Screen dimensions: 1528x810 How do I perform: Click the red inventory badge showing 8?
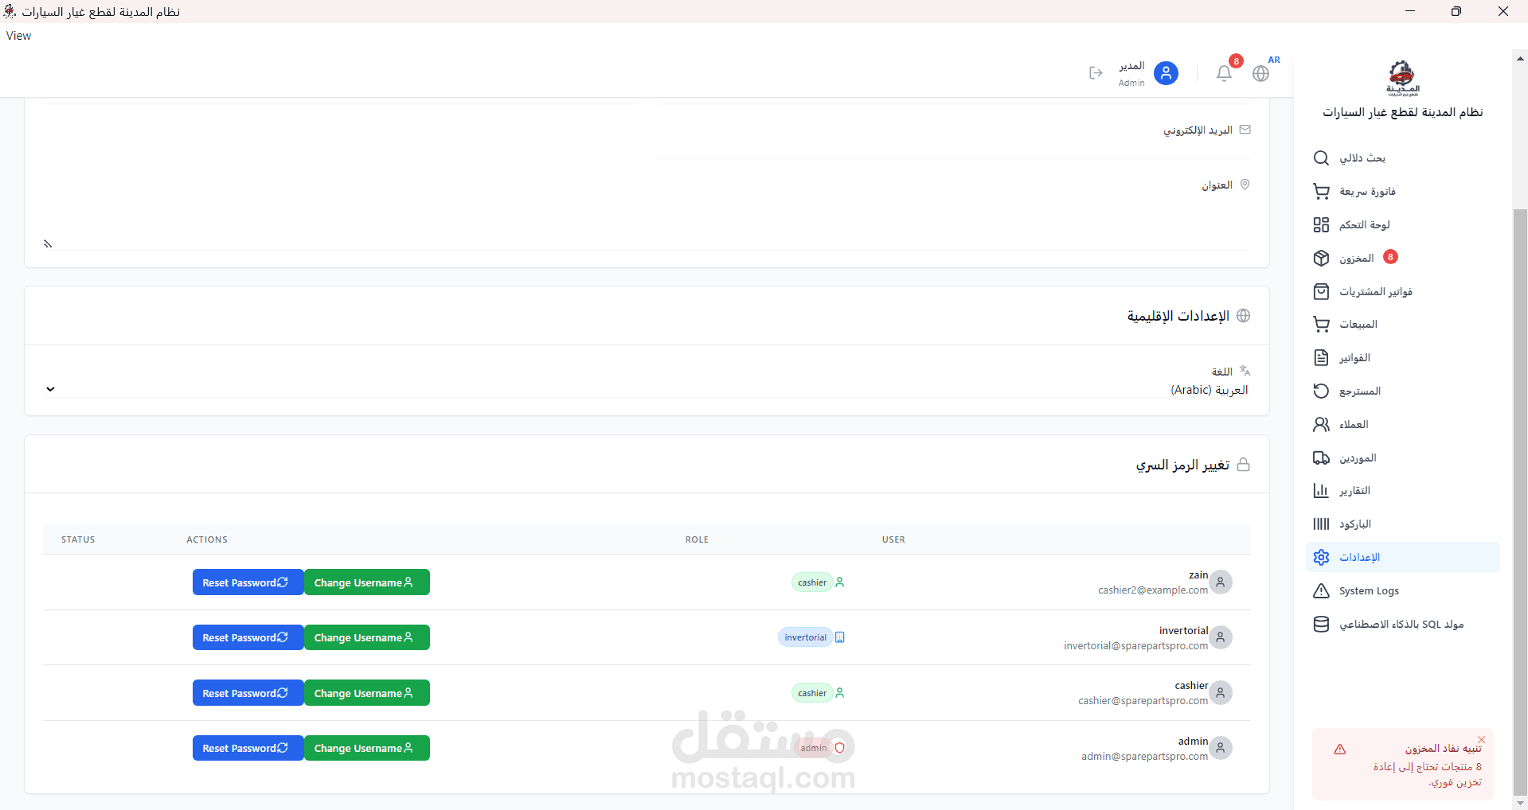[x=1390, y=257]
